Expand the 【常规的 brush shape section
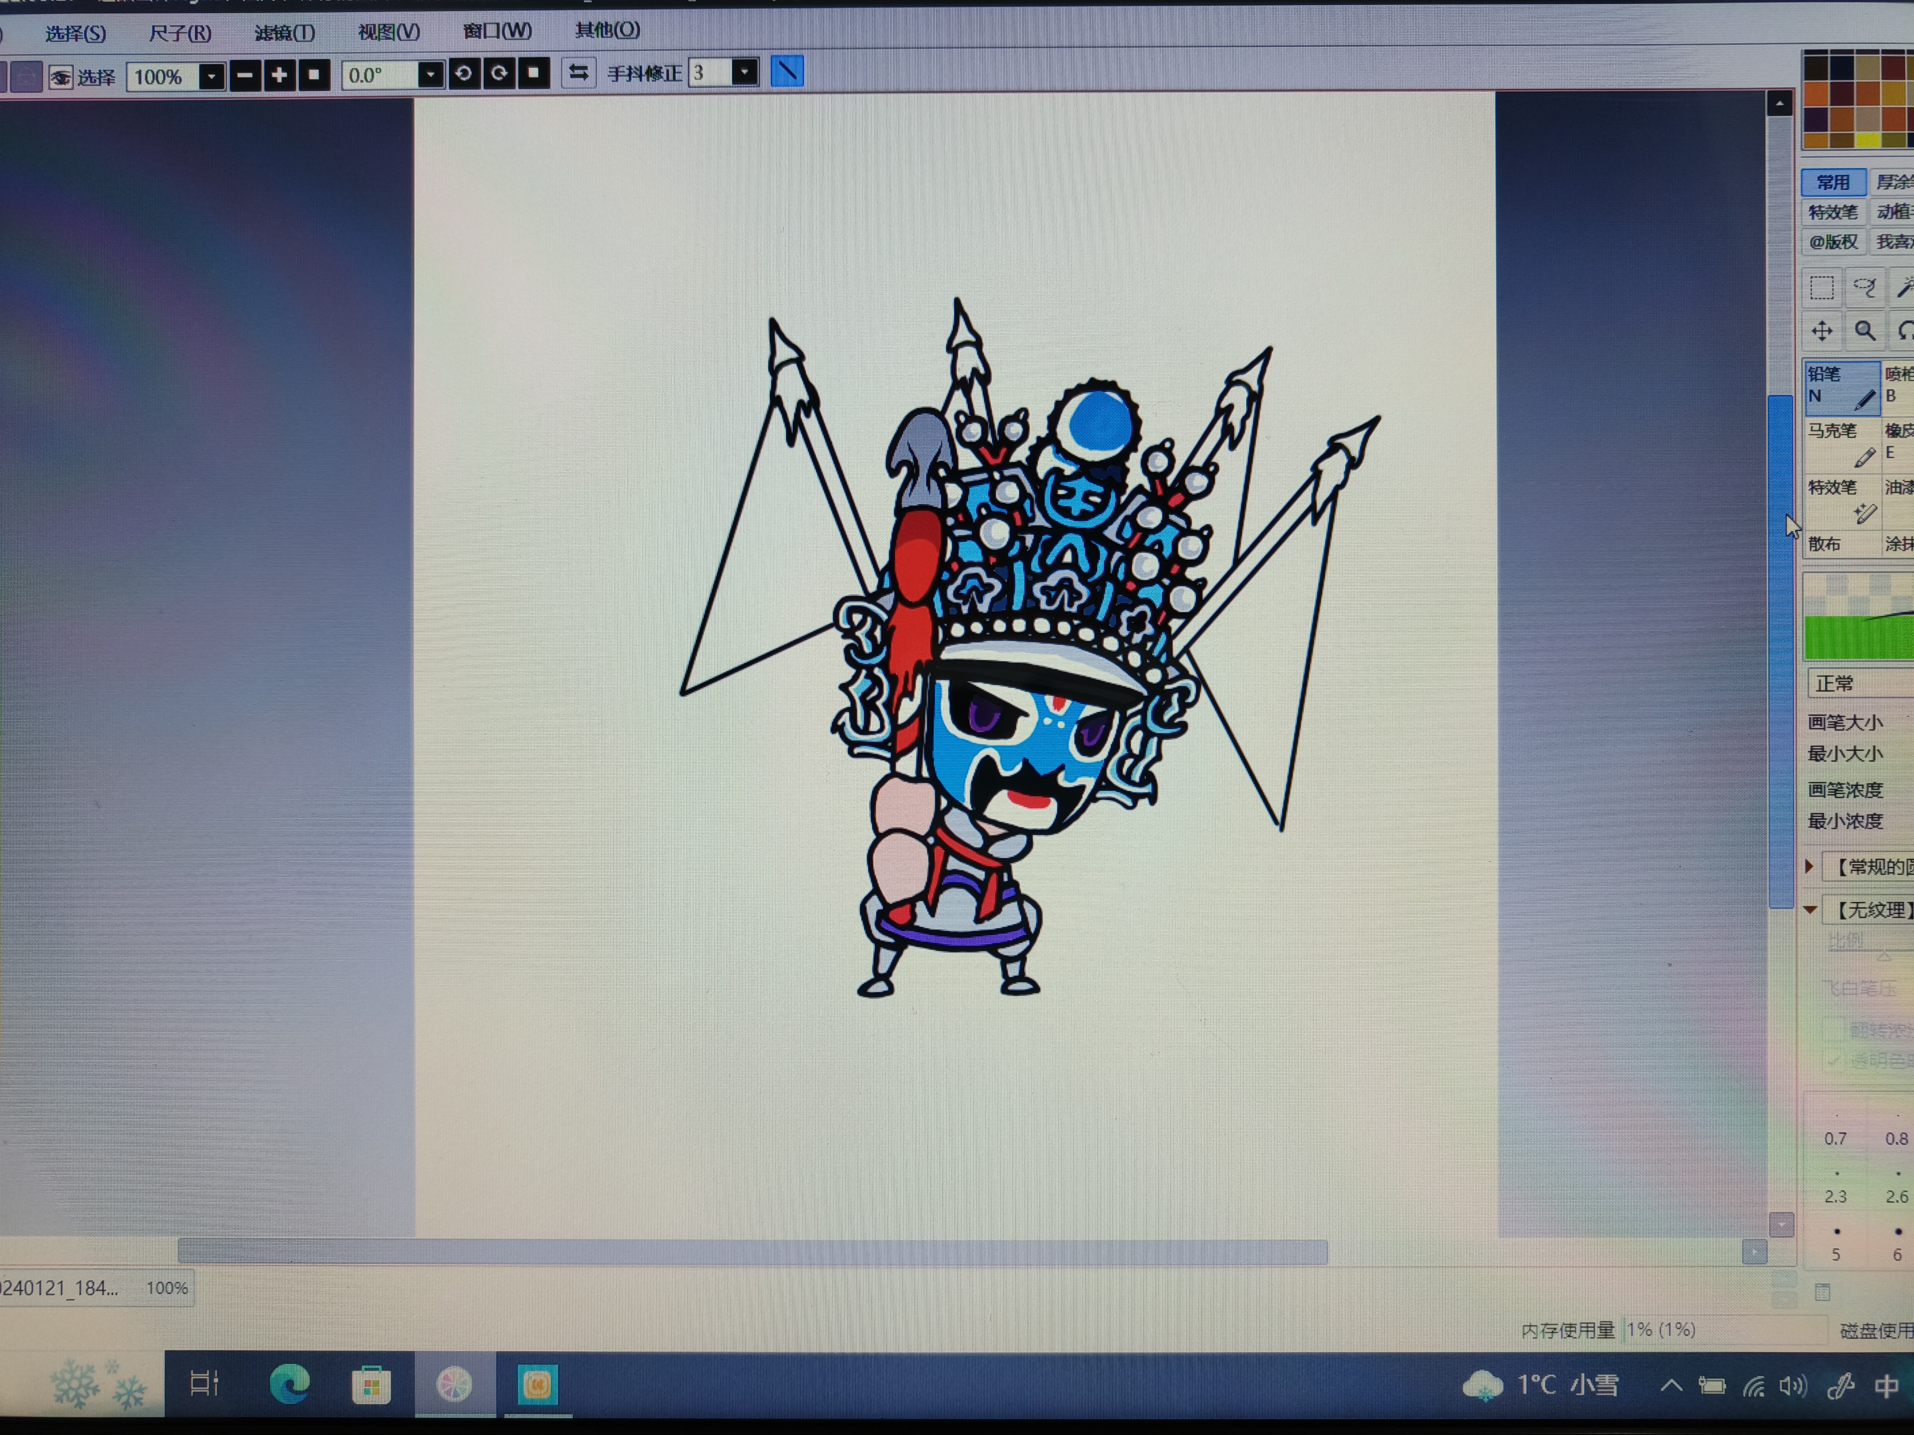 (x=1809, y=867)
